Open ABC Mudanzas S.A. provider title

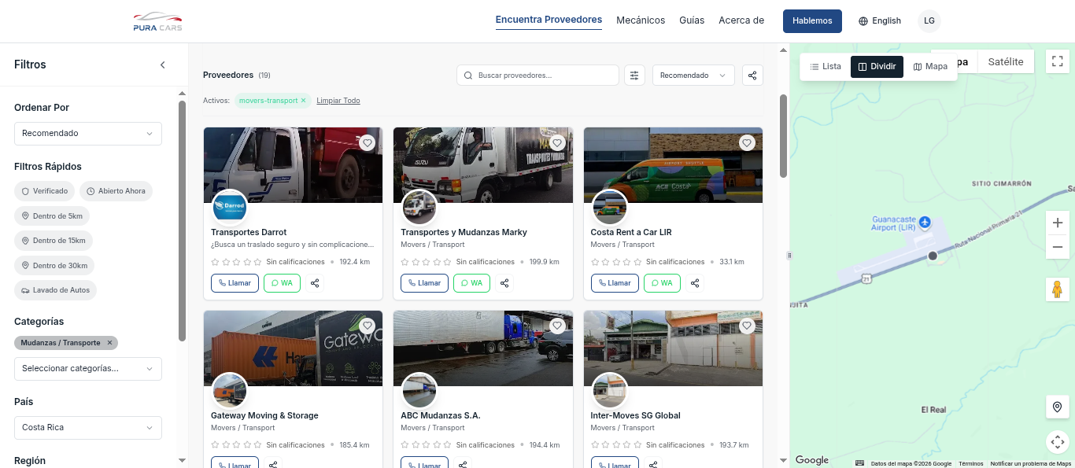(440, 415)
